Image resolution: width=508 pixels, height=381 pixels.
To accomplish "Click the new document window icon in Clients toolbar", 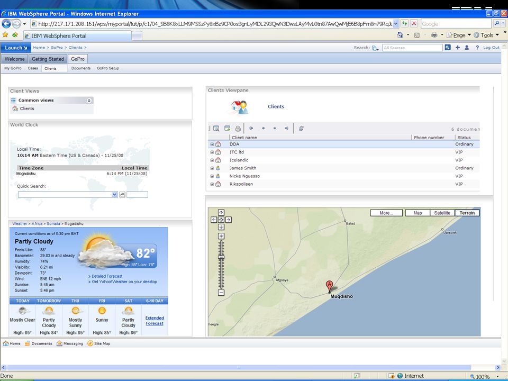I will 227,128.
